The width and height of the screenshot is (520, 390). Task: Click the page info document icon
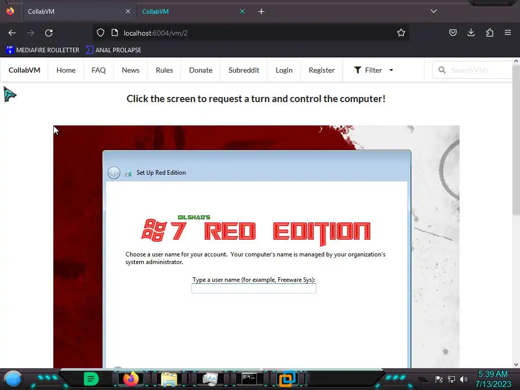pos(115,32)
